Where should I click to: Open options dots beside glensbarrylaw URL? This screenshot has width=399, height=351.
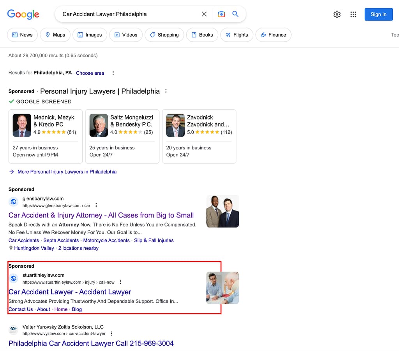pyautogui.click(x=96, y=205)
